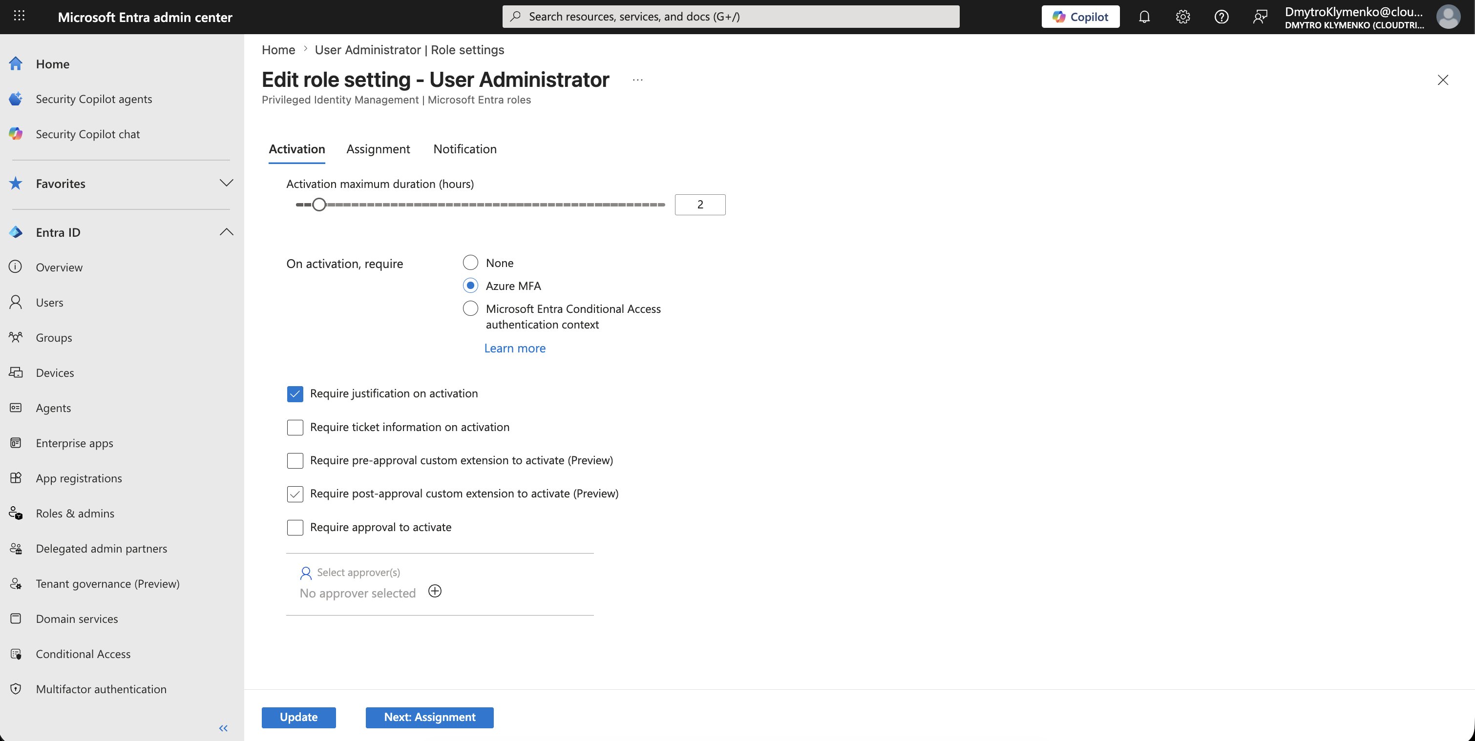Open the help question mark icon
The height and width of the screenshot is (741, 1475).
(x=1222, y=17)
